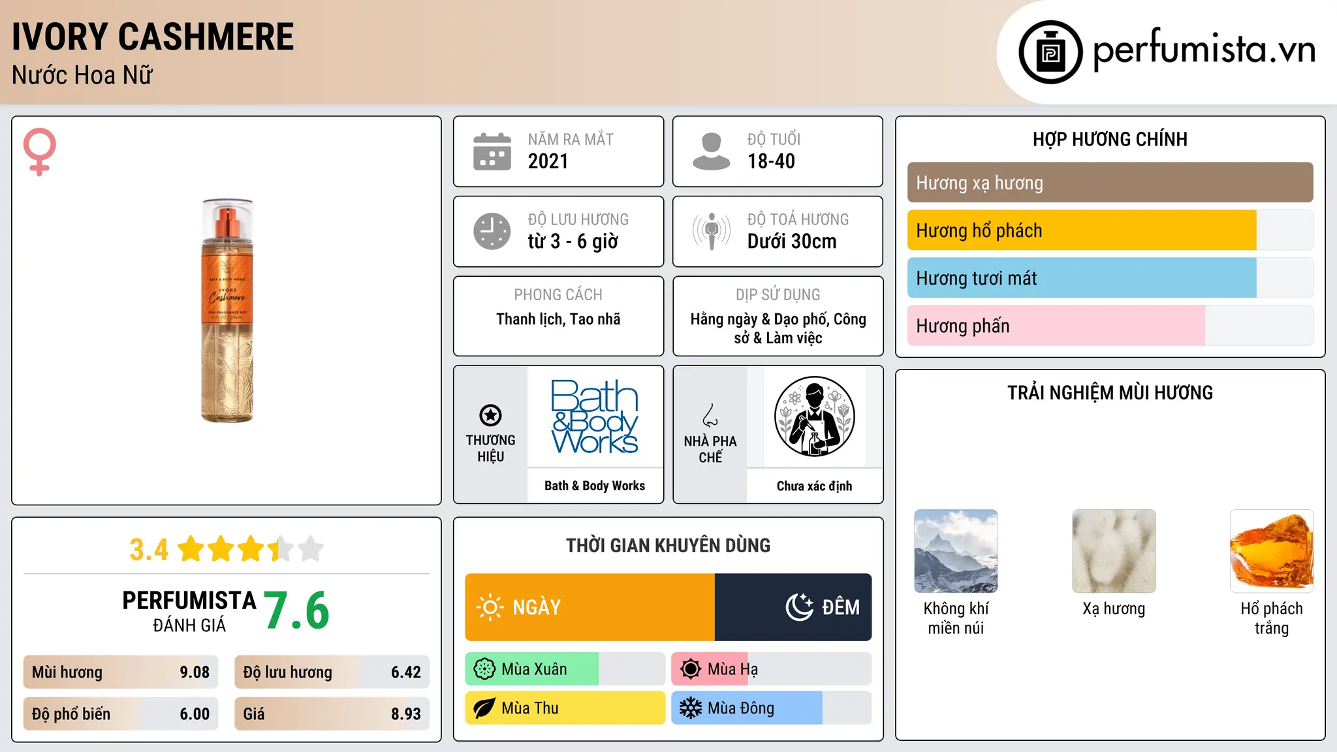Click the star badge icon above Thương hiệu

[490, 415]
